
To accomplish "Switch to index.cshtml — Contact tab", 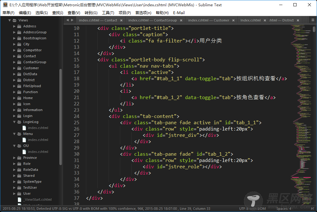I will click(x=98, y=20).
